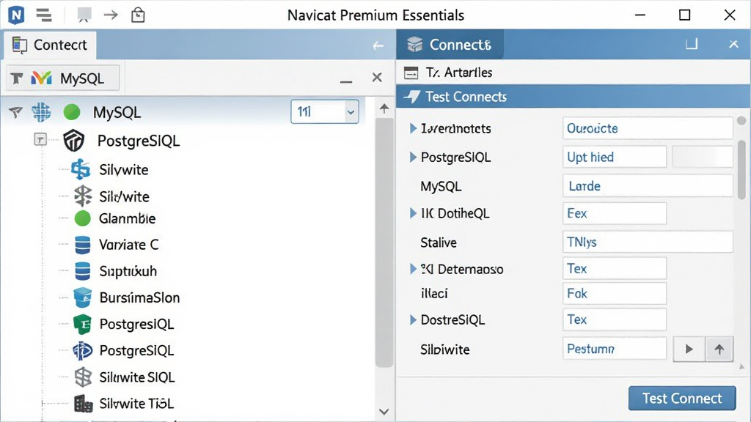Close the MySQL sub-panel with X

(x=377, y=78)
